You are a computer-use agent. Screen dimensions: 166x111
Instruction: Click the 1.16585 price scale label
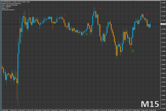[163, 104]
